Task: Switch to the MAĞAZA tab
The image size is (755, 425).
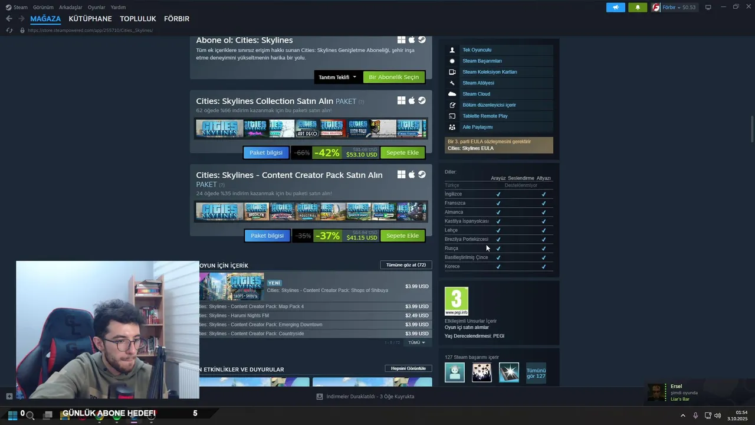Action: coord(45,19)
